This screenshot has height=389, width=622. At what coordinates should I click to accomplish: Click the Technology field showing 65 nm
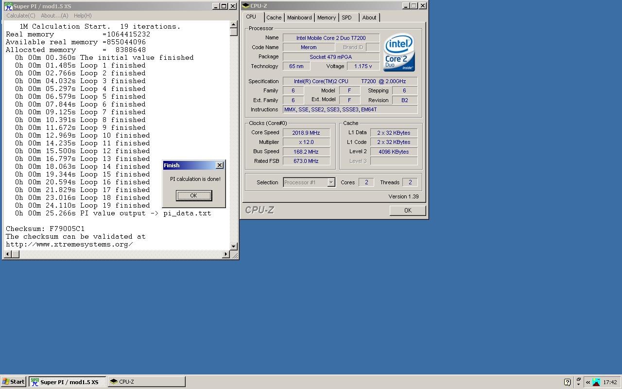296,66
